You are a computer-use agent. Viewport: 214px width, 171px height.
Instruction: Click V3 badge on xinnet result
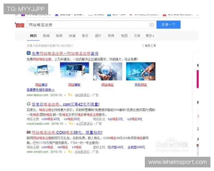click(70, 152)
